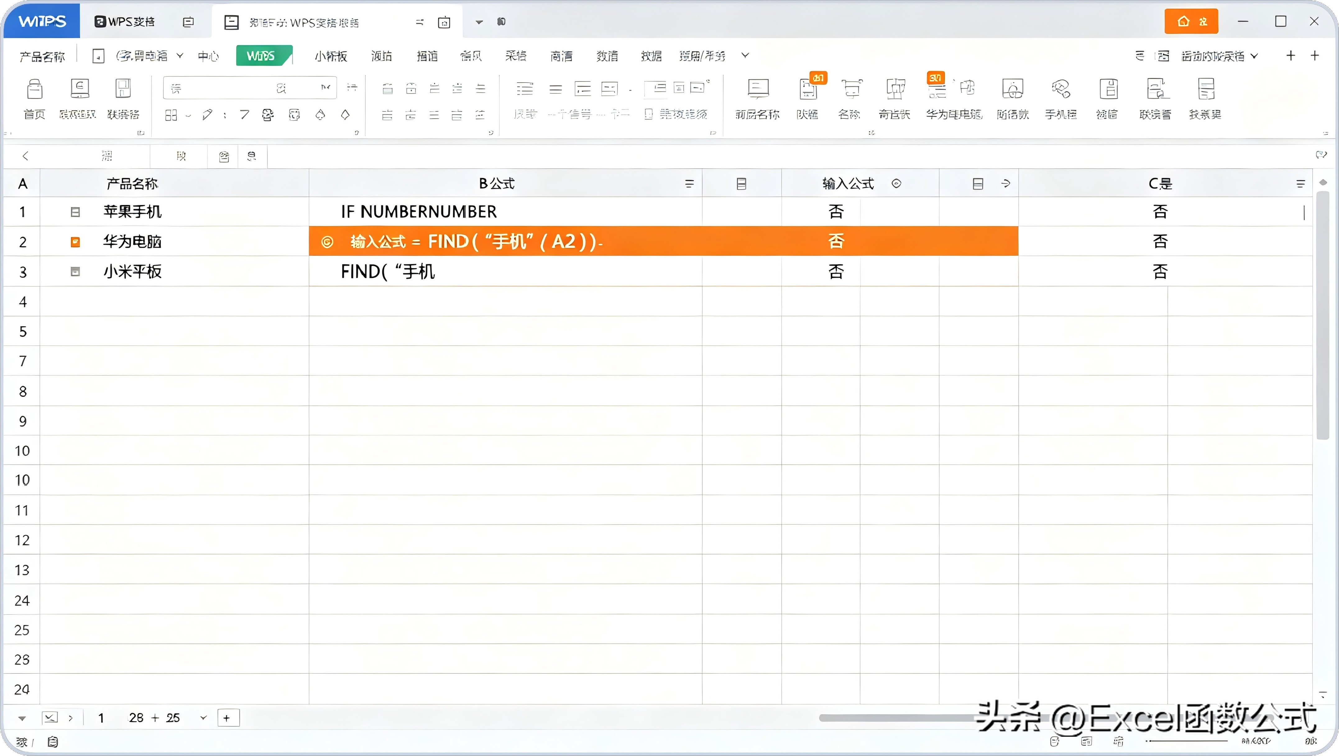Image resolution: width=1339 pixels, height=756 pixels.
Task: Click the WPS logo in title bar
Action: point(42,21)
